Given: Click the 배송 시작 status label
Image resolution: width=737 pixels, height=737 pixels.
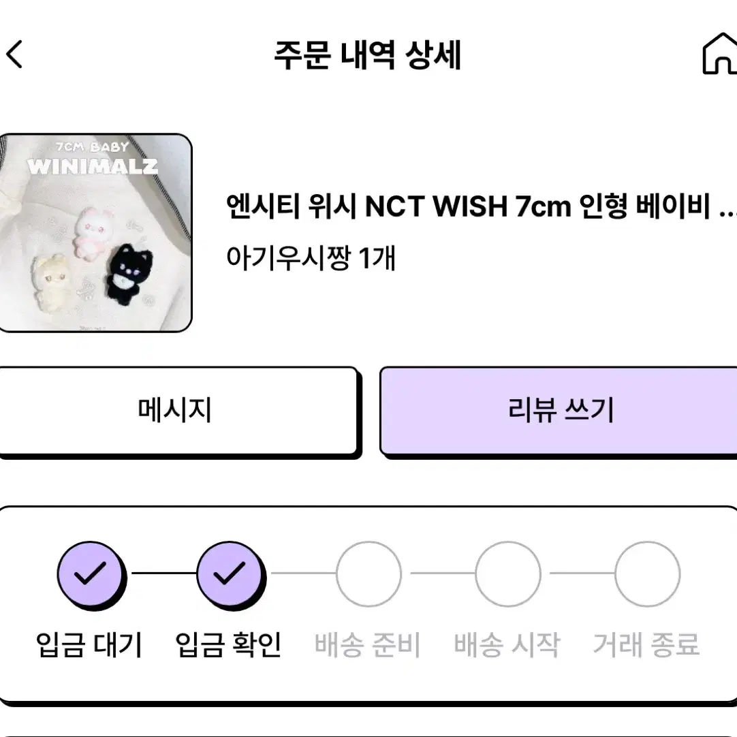Looking at the screenshot, I should pyautogui.click(x=507, y=644).
